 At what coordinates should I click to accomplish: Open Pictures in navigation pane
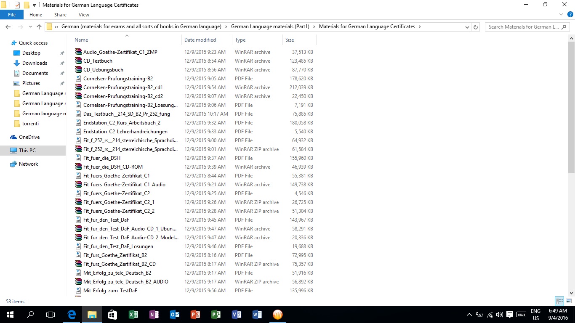[x=31, y=83]
